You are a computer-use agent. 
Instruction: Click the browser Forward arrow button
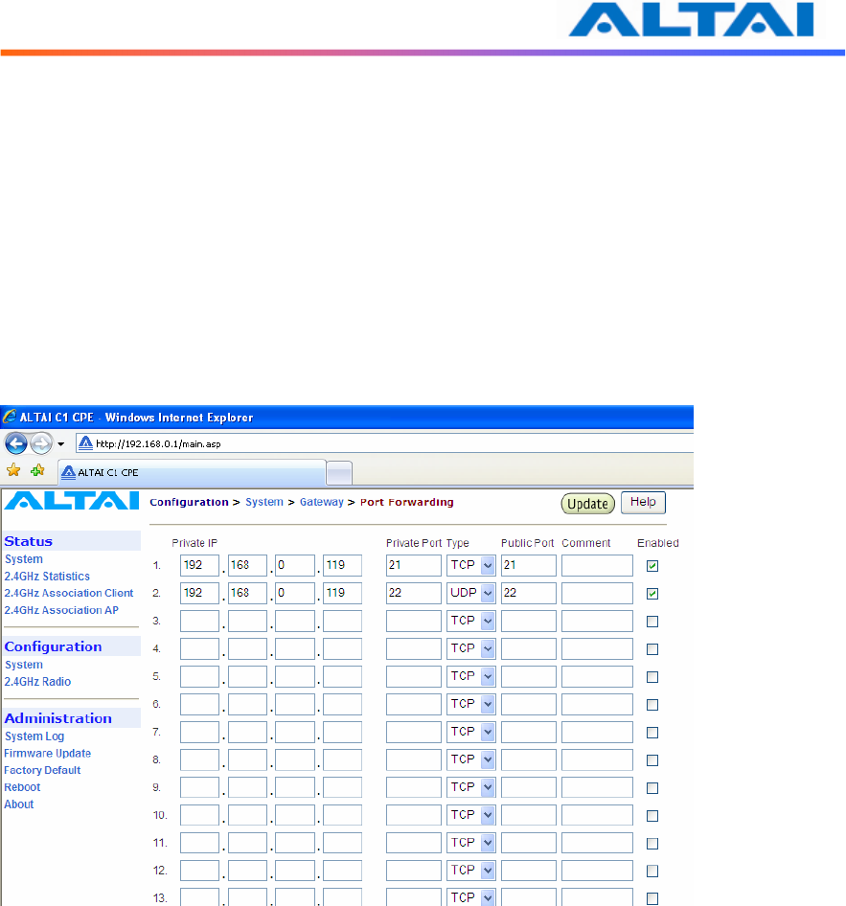[41, 443]
